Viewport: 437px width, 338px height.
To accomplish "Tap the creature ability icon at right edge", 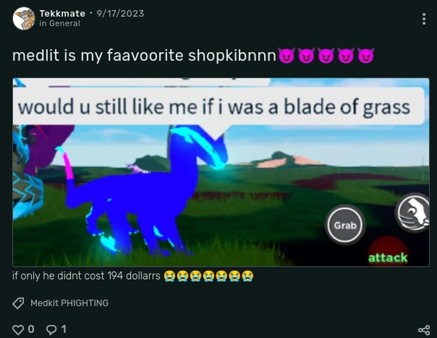I will pyautogui.click(x=414, y=212).
